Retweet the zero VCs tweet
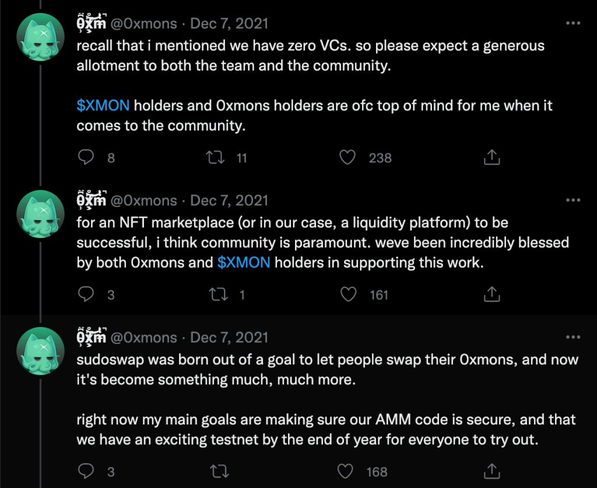 [216, 157]
